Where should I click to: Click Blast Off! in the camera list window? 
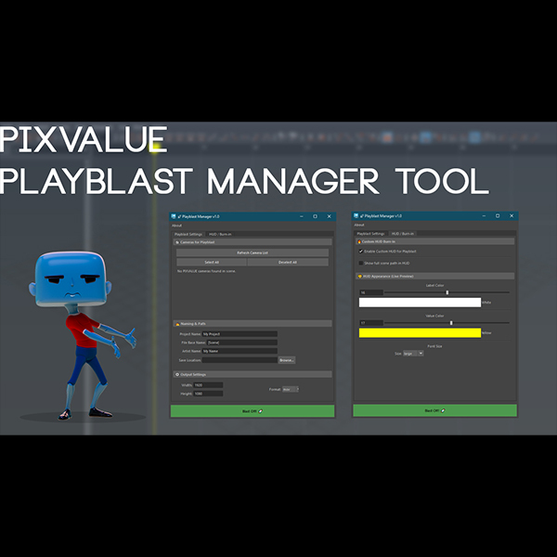coord(253,411)
